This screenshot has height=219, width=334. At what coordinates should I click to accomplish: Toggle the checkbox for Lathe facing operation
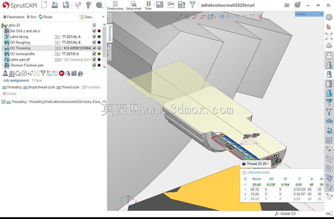(94, 37)
